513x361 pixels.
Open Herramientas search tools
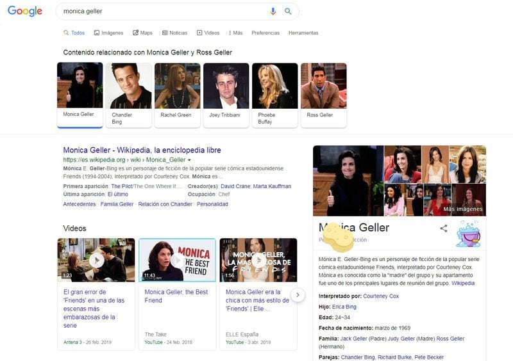pyautogui.click(x=303, y=33)
